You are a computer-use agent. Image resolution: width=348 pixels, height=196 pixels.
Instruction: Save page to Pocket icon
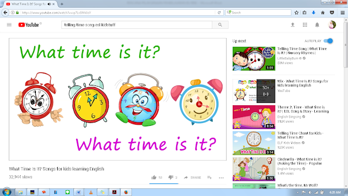(332, 13)
